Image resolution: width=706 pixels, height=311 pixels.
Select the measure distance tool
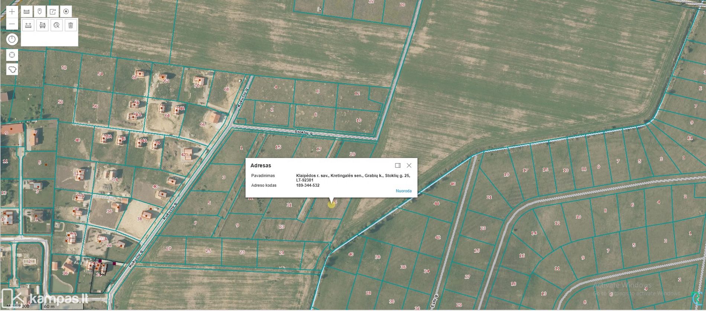pos(28,26)
